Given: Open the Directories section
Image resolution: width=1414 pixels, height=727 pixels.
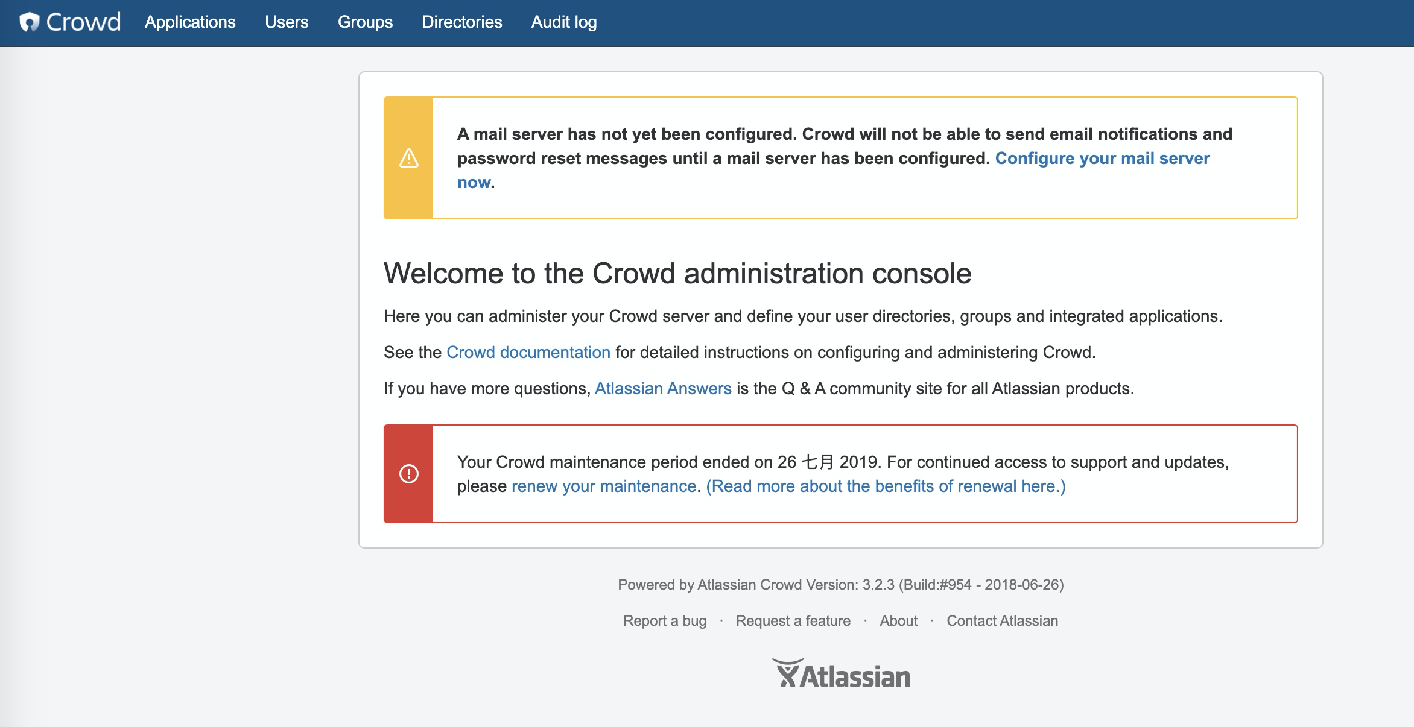Looking at the screenshot, I should pos(462,22).
